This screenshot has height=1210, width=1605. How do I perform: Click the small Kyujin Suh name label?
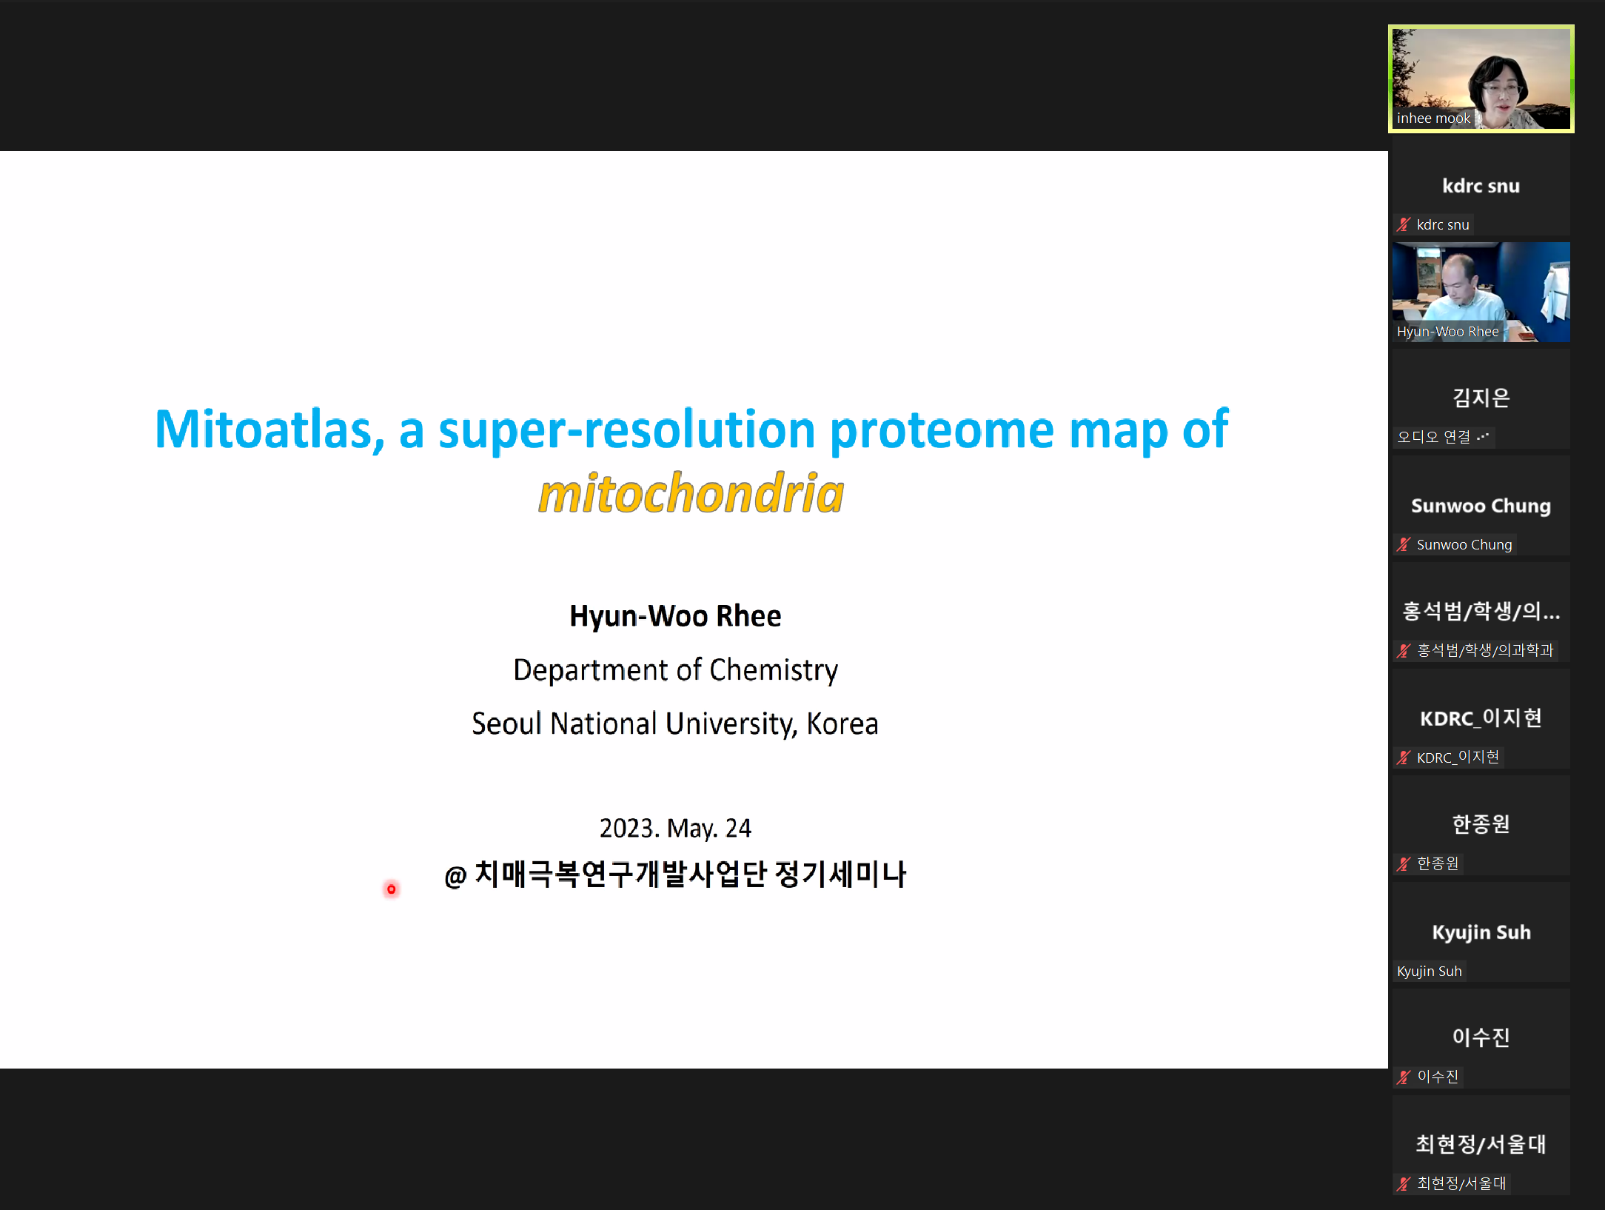click(x=1429, y=971)
